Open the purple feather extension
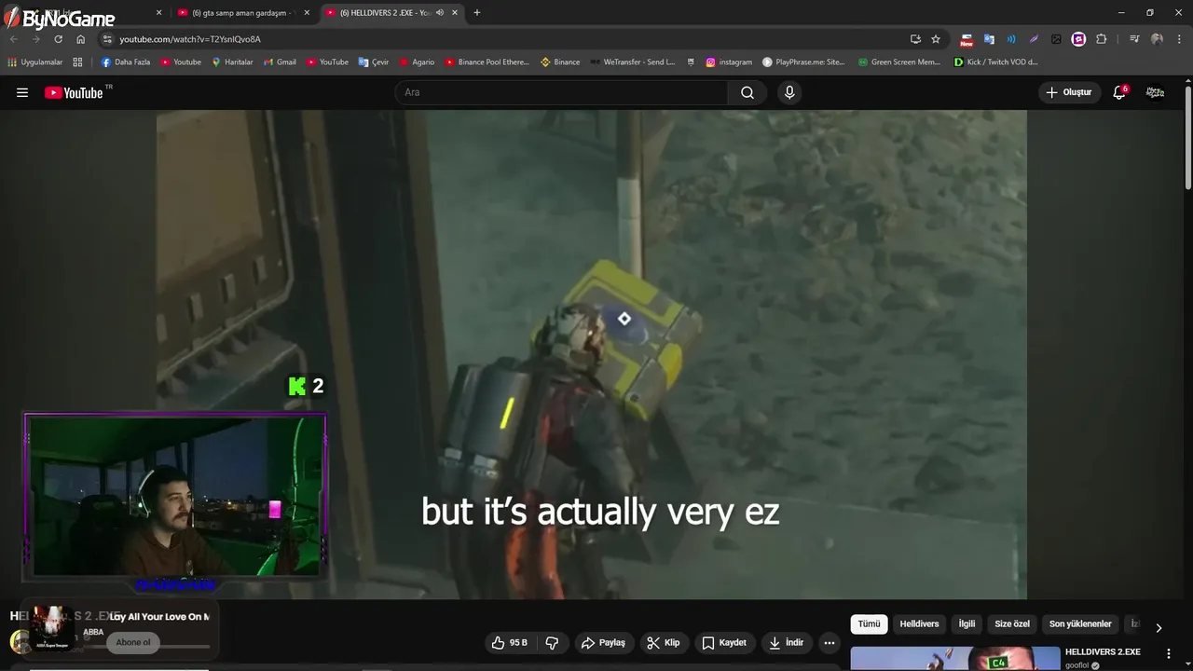This screenshot has height=671, width=1193. pyautogui.click(x=1034, y=39)
